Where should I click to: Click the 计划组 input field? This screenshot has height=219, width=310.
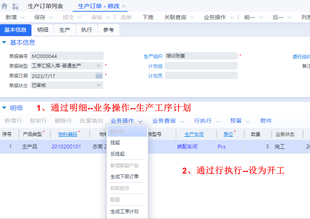point(201,65)
